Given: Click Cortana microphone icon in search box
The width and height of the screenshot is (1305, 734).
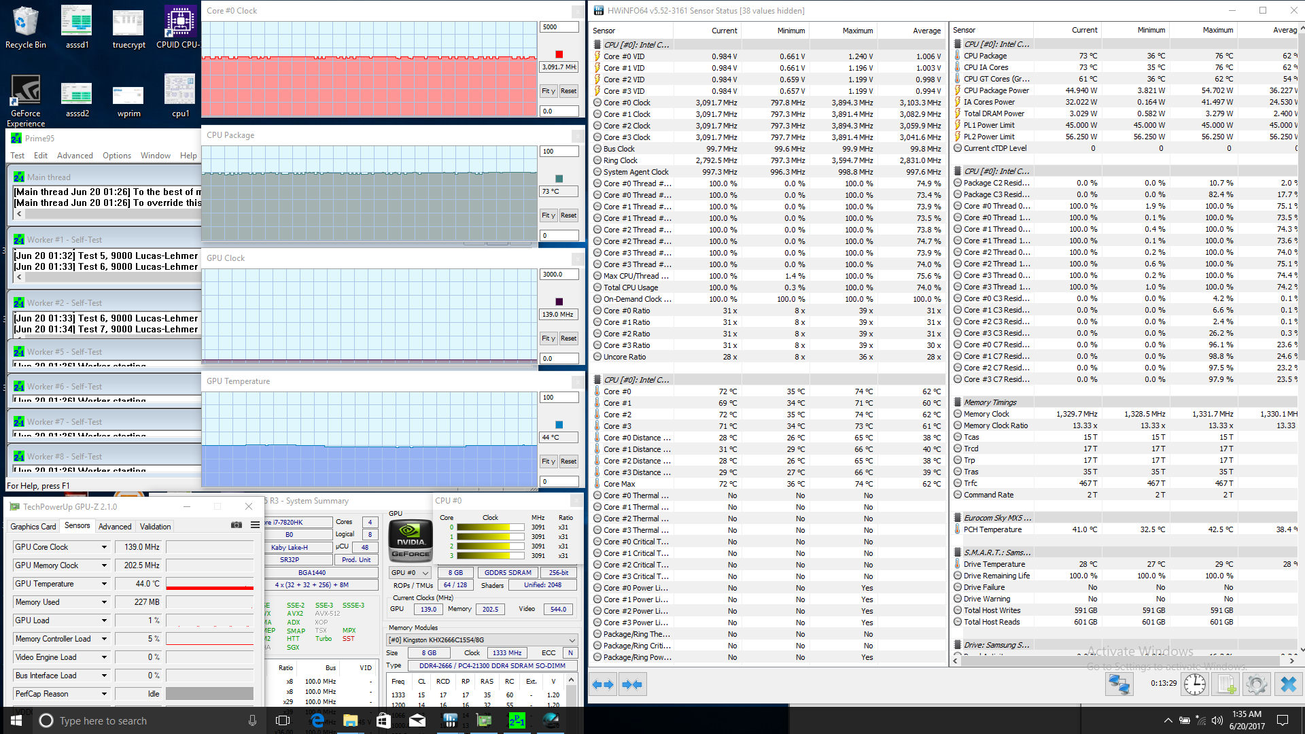Looking at the screenshot, I should [252, 720].
